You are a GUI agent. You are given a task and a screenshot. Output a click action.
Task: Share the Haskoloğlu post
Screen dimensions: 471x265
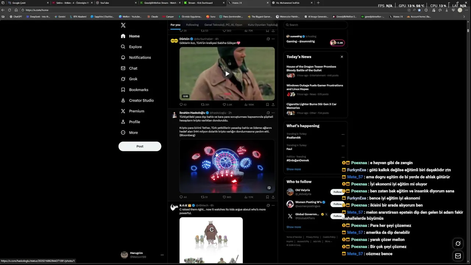coord(273,197)
